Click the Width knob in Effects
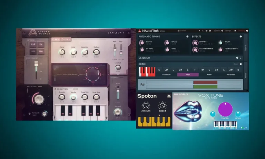Viewport: 265px width, 159px height. (x=220, y=43)
